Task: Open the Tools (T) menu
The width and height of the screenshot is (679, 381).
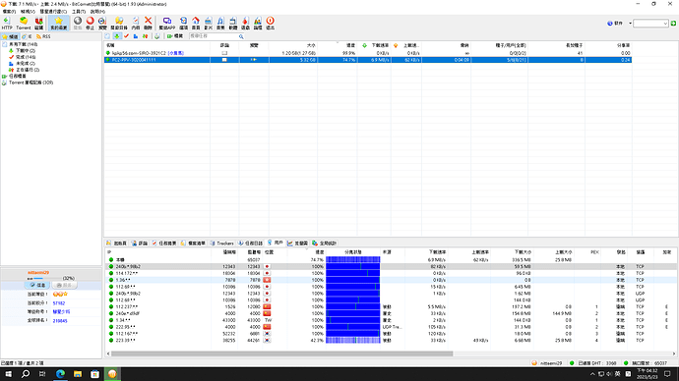Action: point(79,11)
